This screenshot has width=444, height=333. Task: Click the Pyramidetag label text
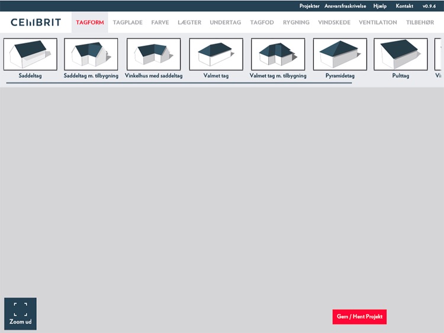340,76
